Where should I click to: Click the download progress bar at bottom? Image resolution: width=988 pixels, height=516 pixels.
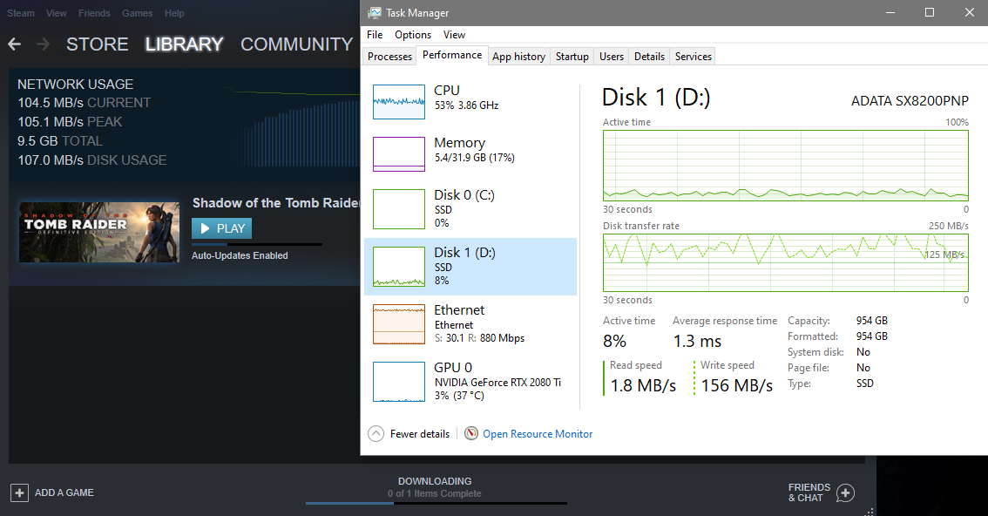pyautogui.click(x=436, y=503)
